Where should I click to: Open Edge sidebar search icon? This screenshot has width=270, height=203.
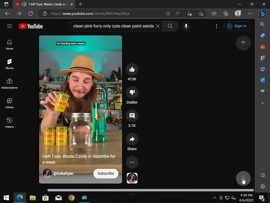pos(262,24)
